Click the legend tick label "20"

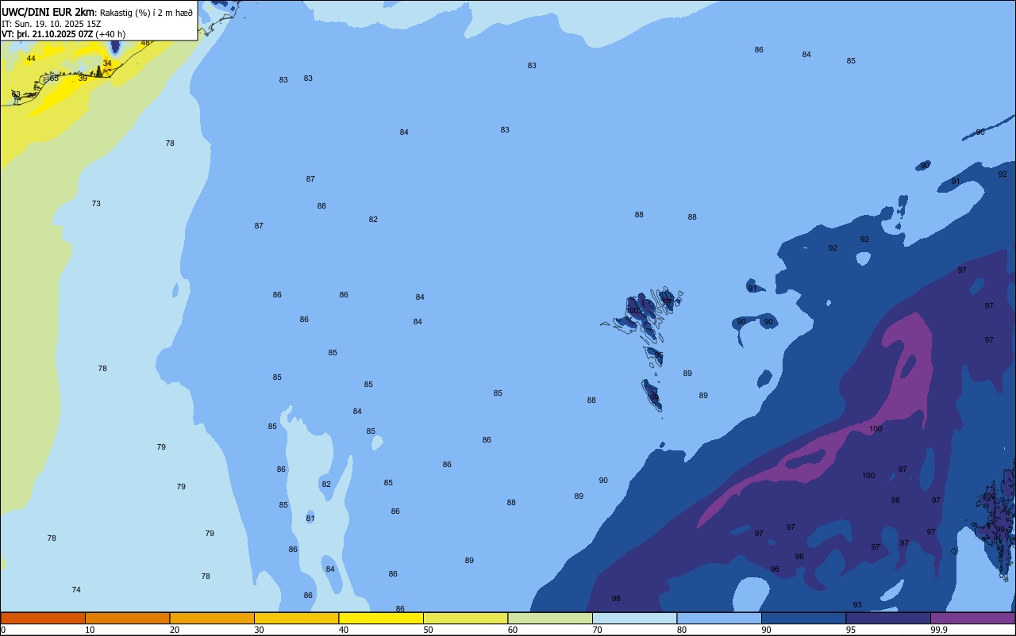point(175,630)
